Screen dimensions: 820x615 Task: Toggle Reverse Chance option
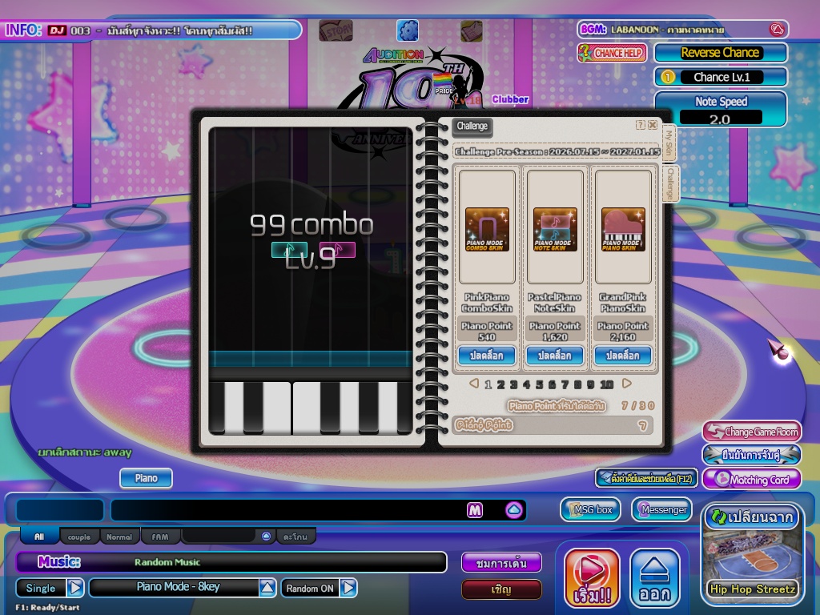(x=720, y=52)
